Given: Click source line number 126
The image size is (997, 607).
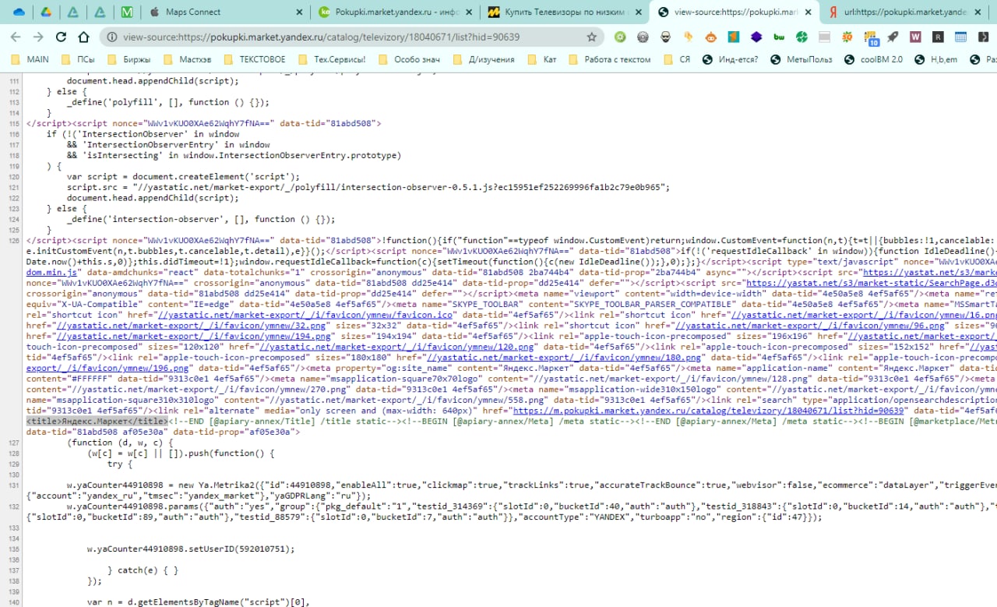Looking at the screenshot, I should click(13, 241).
